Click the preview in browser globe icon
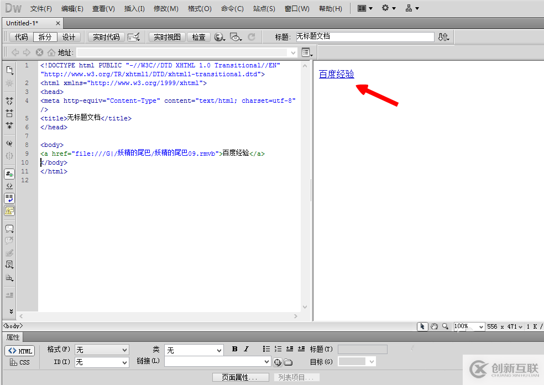Image resolution: width=544 pixels, height=385 pixels. [219, 37]
